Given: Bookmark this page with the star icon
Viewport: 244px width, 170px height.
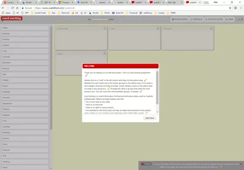Looking at the screenshot, I should tap(230, 8).
